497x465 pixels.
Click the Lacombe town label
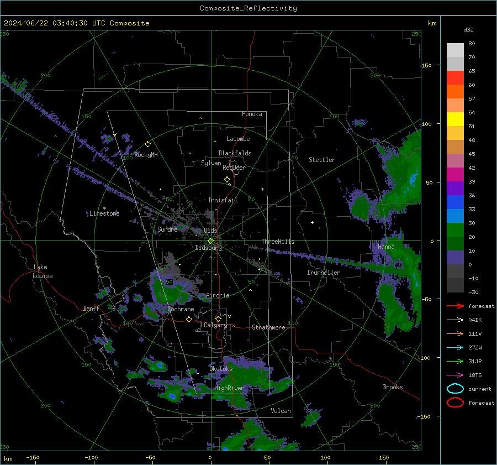[x=238, y=139]
